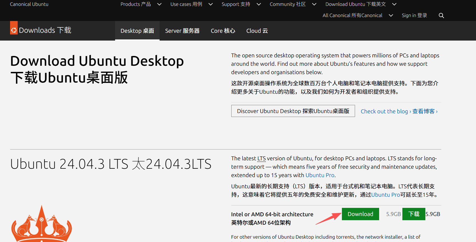The width and height of the screenshot is (476, 242).
Task: Expand the Use cases chevron
Action: tap(211, 4)
